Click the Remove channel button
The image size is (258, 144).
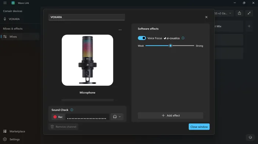63,127
